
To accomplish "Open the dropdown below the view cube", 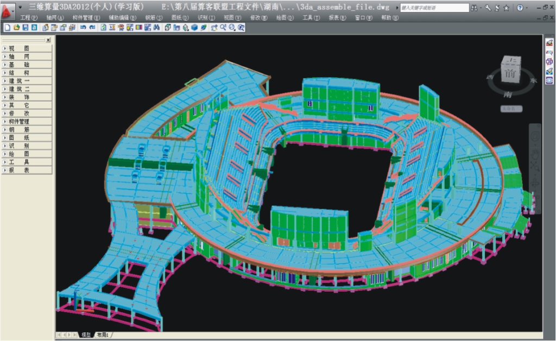I will (511, 109).
